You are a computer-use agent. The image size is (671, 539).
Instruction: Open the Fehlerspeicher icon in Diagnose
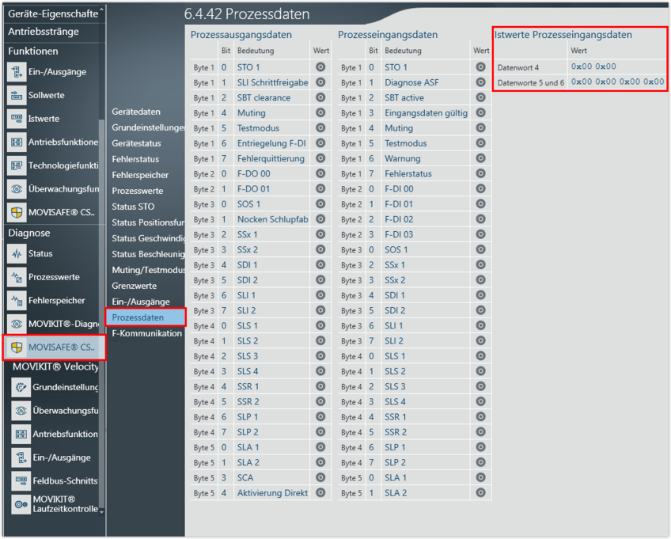click(x=17, y=301)
